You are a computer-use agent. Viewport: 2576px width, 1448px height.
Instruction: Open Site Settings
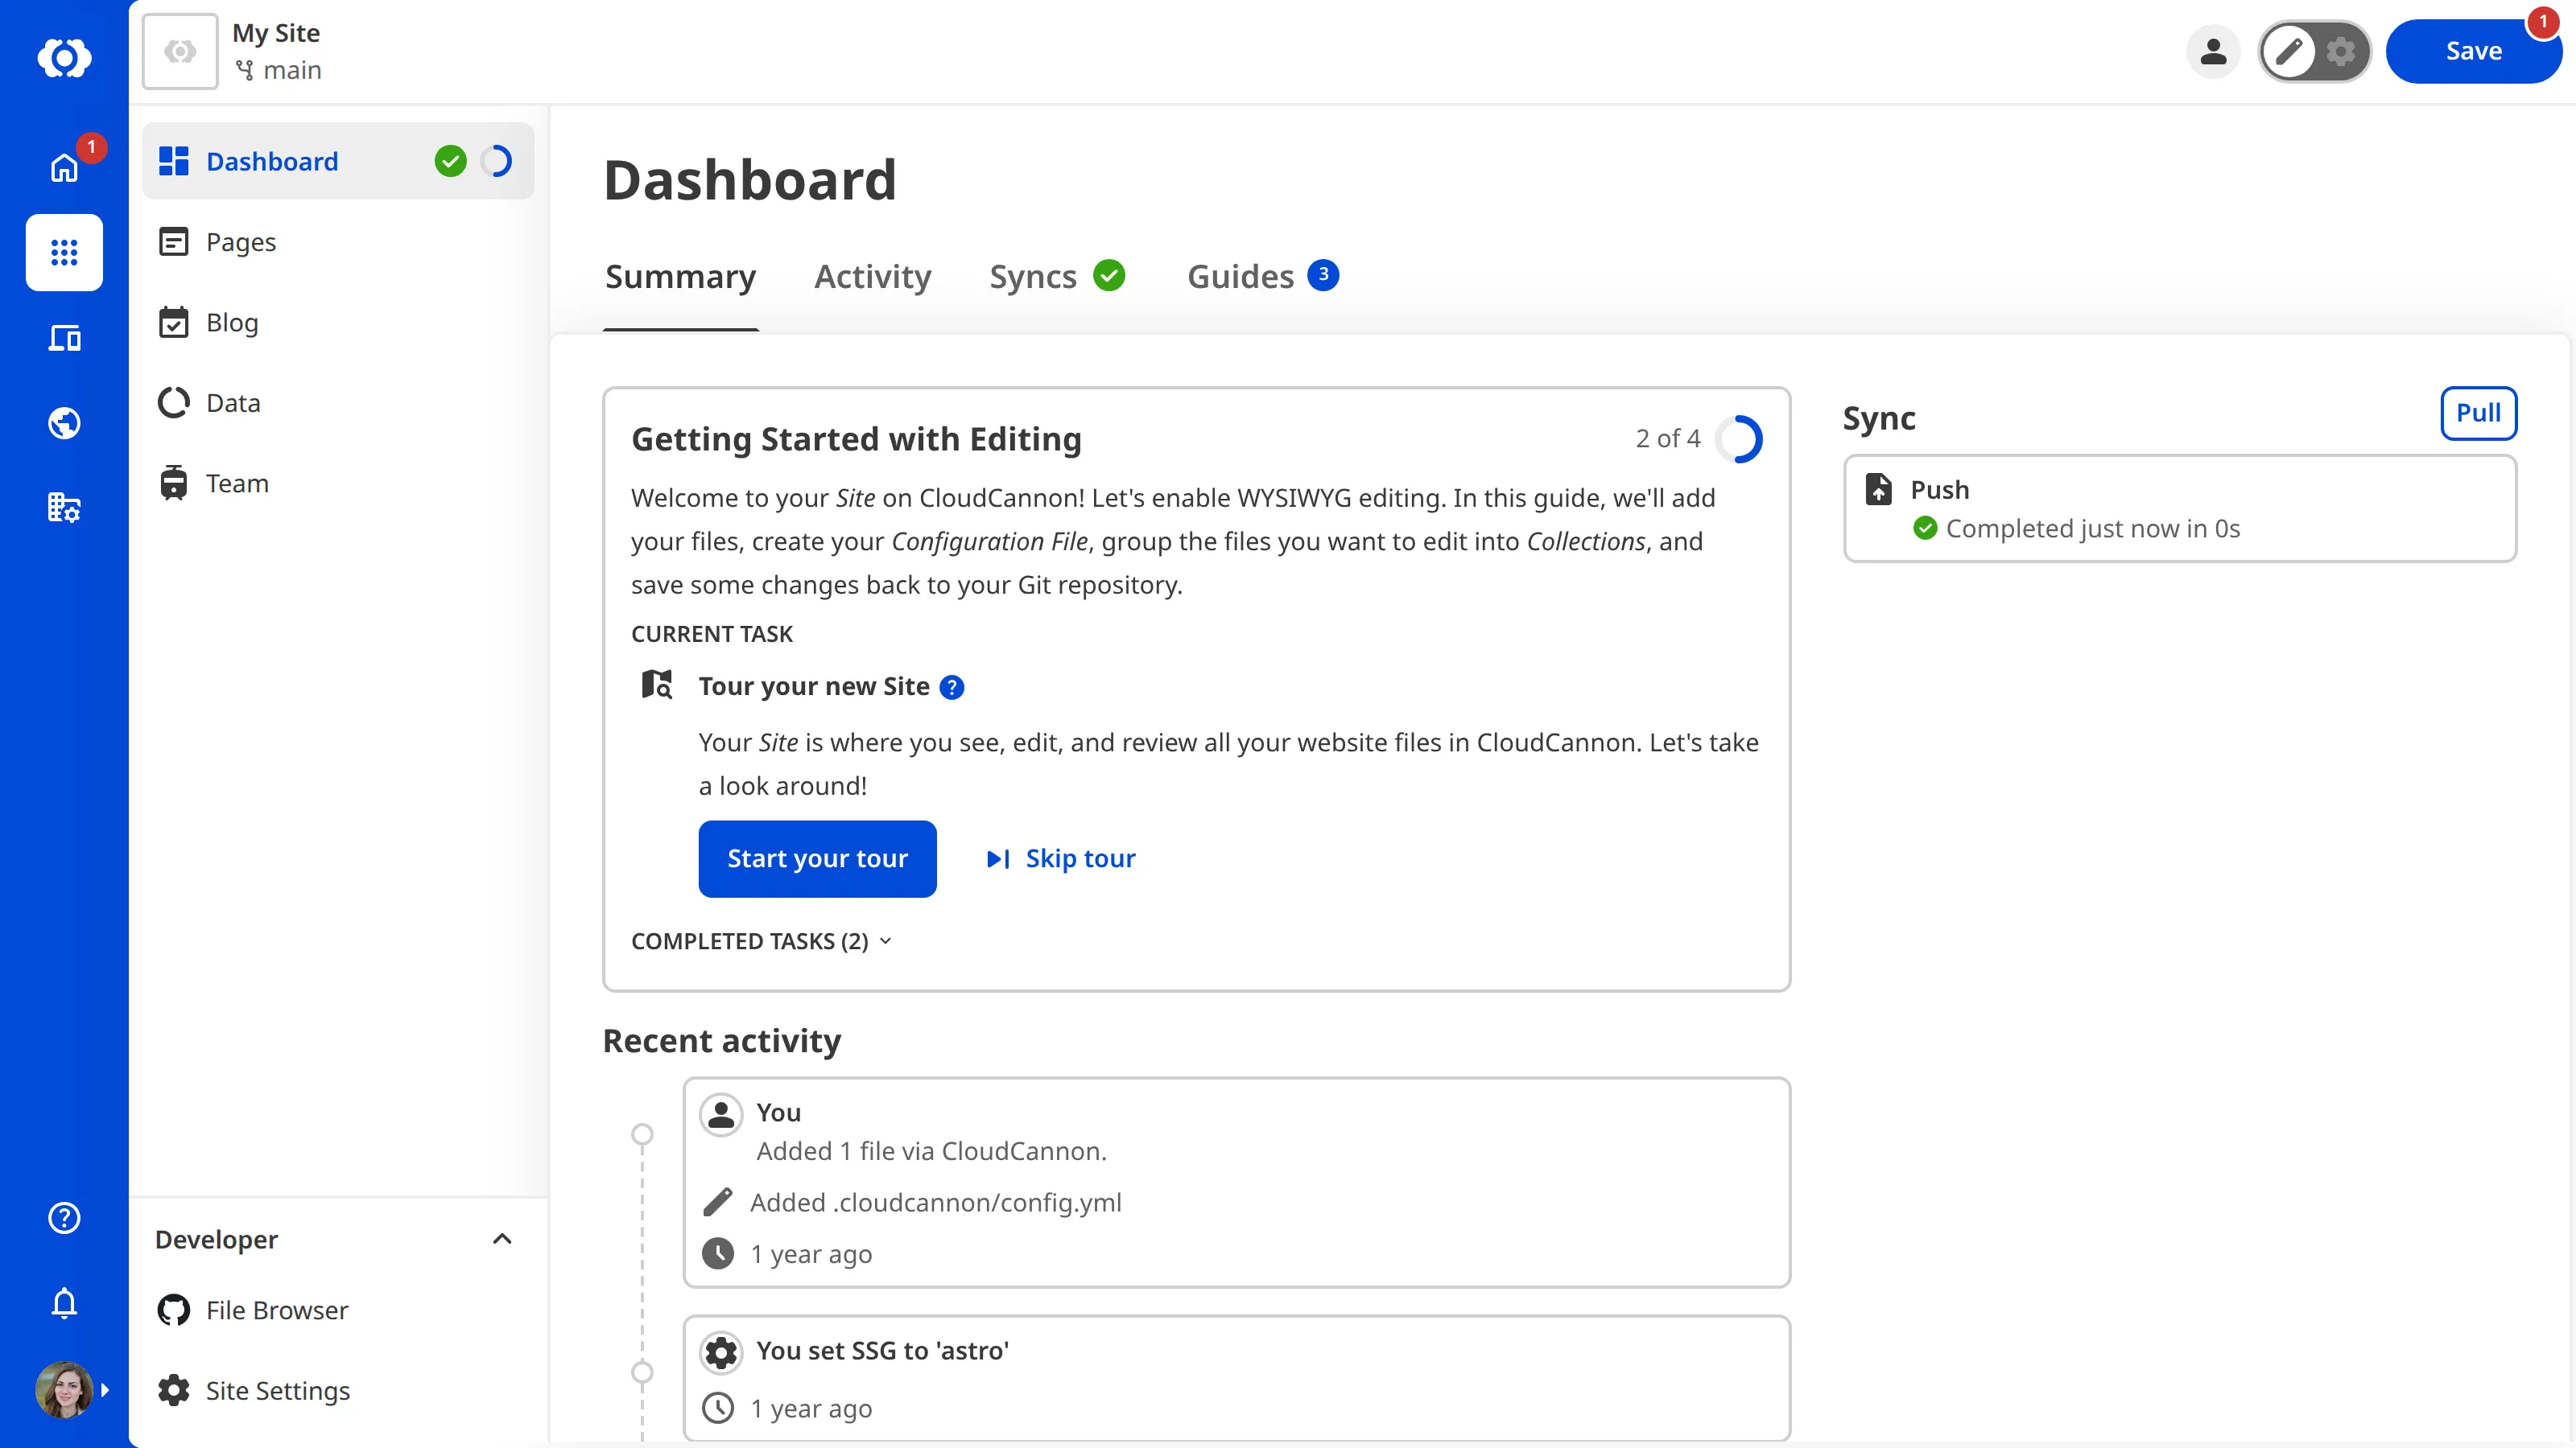pos(338,1390)
